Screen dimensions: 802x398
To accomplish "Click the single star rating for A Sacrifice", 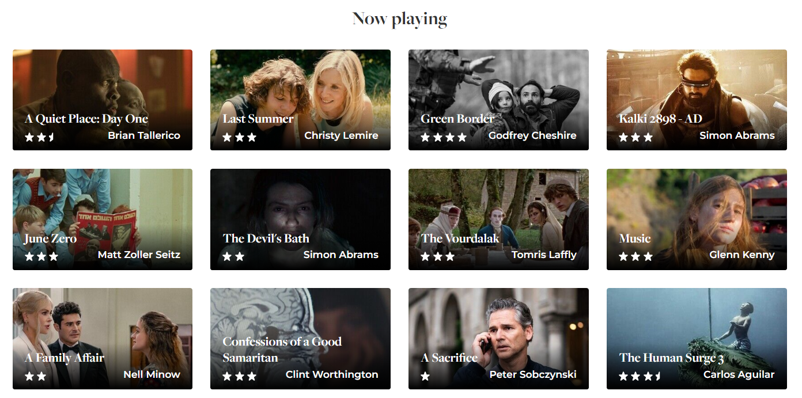I will click(426, 377).
